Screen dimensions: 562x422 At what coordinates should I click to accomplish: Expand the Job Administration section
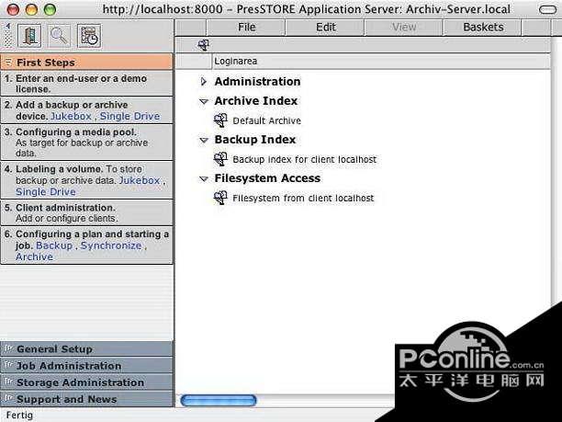point(86,366)
